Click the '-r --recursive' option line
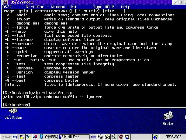The image size is (186, 140). [64, 56]
